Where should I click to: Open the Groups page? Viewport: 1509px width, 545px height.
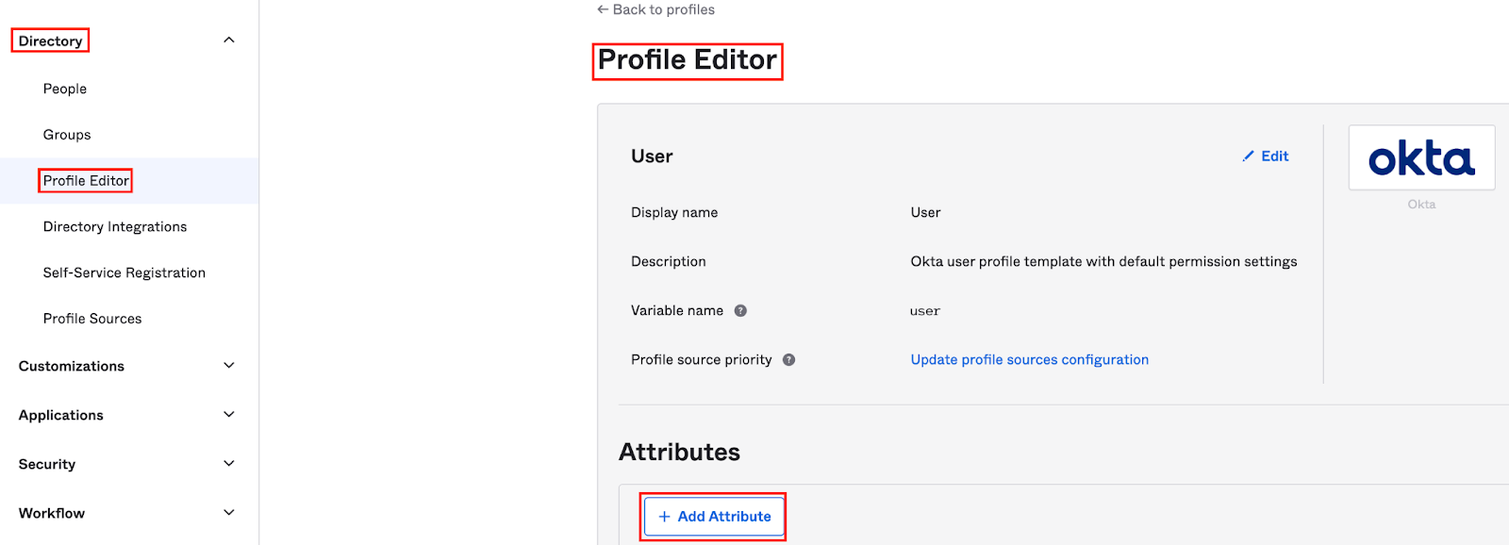[x=67, y=135]
